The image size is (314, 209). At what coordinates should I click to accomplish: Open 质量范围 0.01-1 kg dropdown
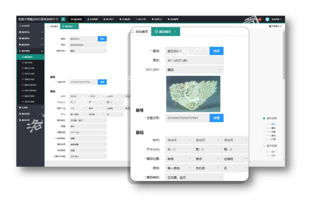(88, 132)
